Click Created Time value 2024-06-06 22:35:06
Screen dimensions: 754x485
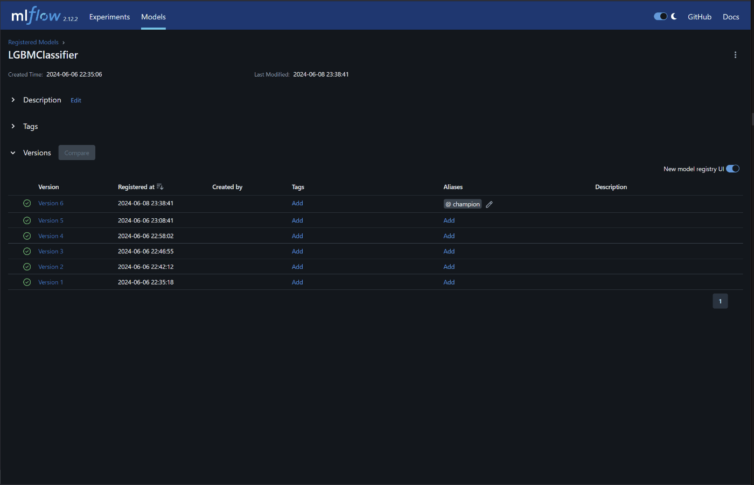[x=74, y=74]
